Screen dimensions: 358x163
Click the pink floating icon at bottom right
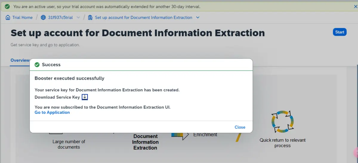pos(356,153)
